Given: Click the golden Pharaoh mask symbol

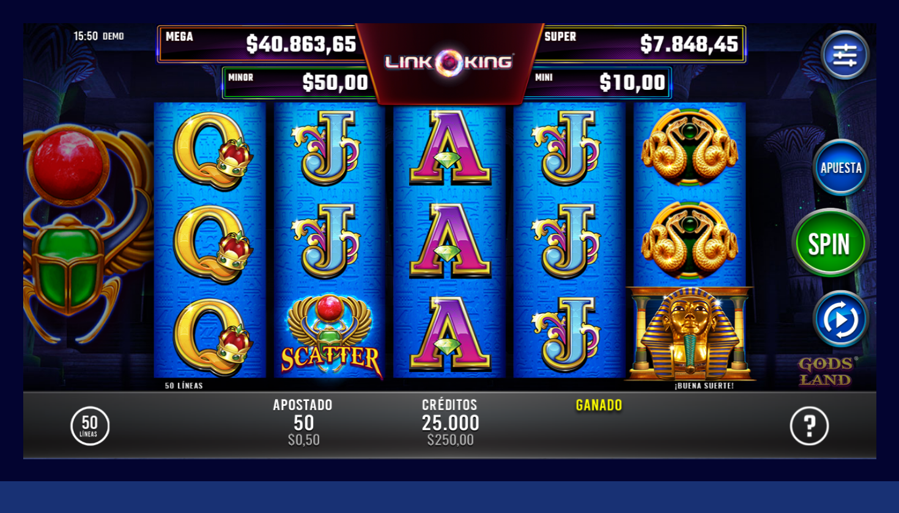Looking at the screenshot, I should (690, 333).
